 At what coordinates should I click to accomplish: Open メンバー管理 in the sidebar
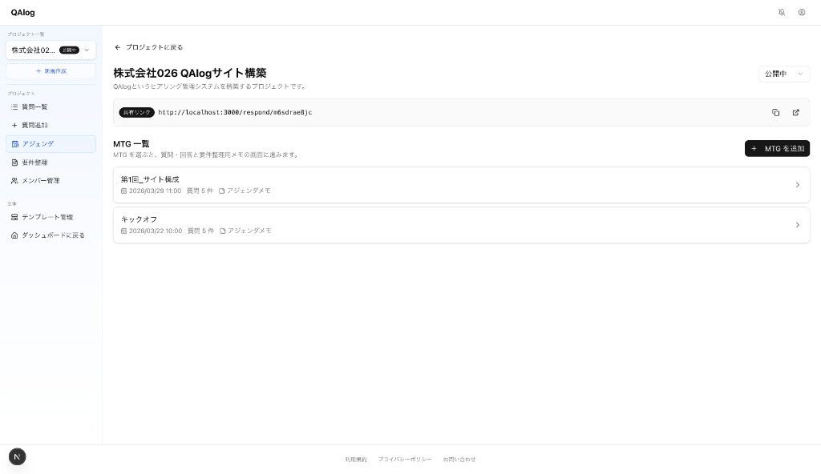[40, 181]
